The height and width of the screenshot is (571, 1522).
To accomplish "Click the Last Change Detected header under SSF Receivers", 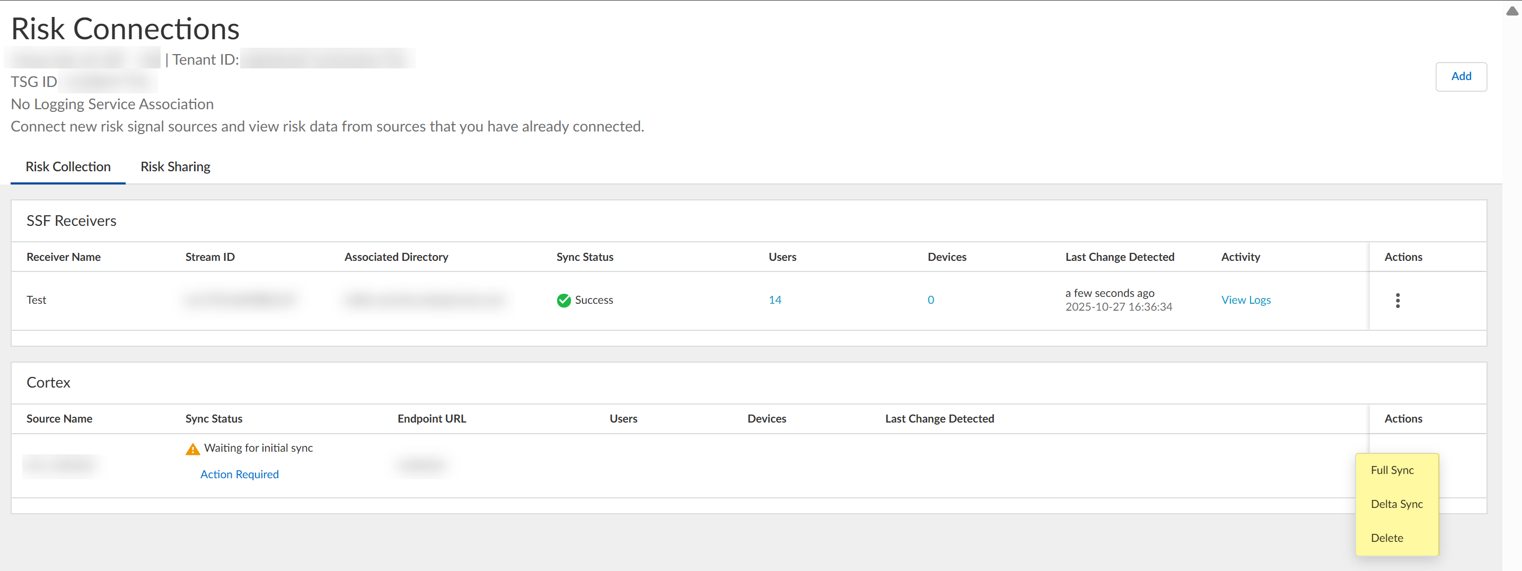I will [x=1119, y=257].
